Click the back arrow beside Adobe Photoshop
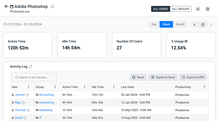The height and width of the screenshot is (121, 218). [x=6, y=6]
